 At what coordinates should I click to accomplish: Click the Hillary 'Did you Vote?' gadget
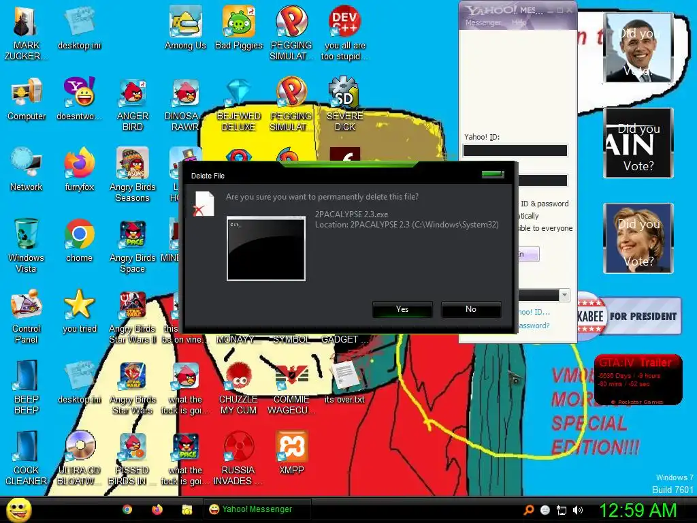pos(638,238)
